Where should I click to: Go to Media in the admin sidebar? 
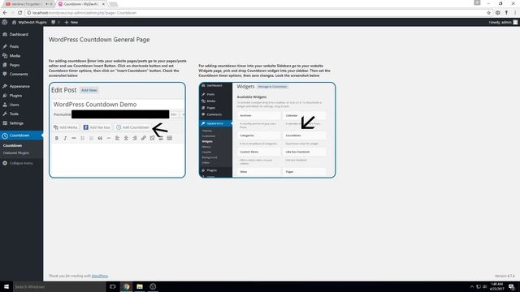click(15, 56)
